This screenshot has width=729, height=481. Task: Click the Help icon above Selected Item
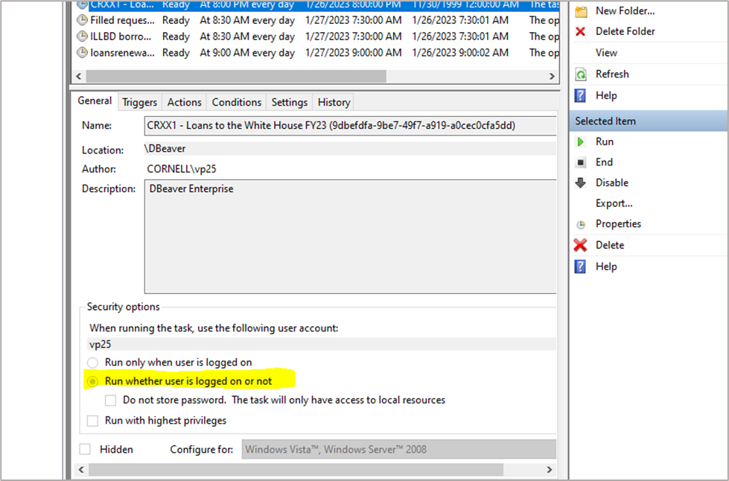click(580, 96)
